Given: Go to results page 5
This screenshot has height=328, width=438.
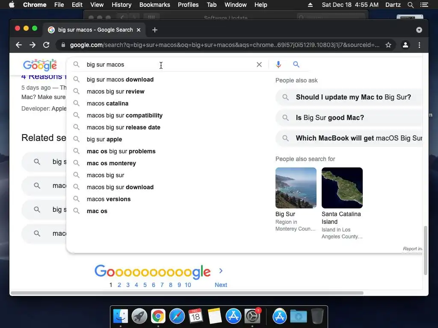Looking at the screenshot, I should click(145, 285).
